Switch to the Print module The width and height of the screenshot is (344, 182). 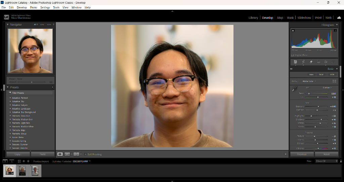318,18
